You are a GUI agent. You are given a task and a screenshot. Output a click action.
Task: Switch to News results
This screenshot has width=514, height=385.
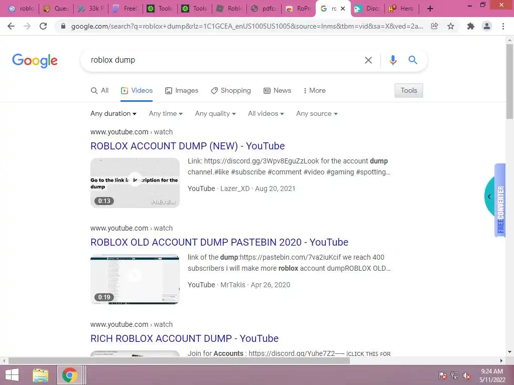point(277,91)
